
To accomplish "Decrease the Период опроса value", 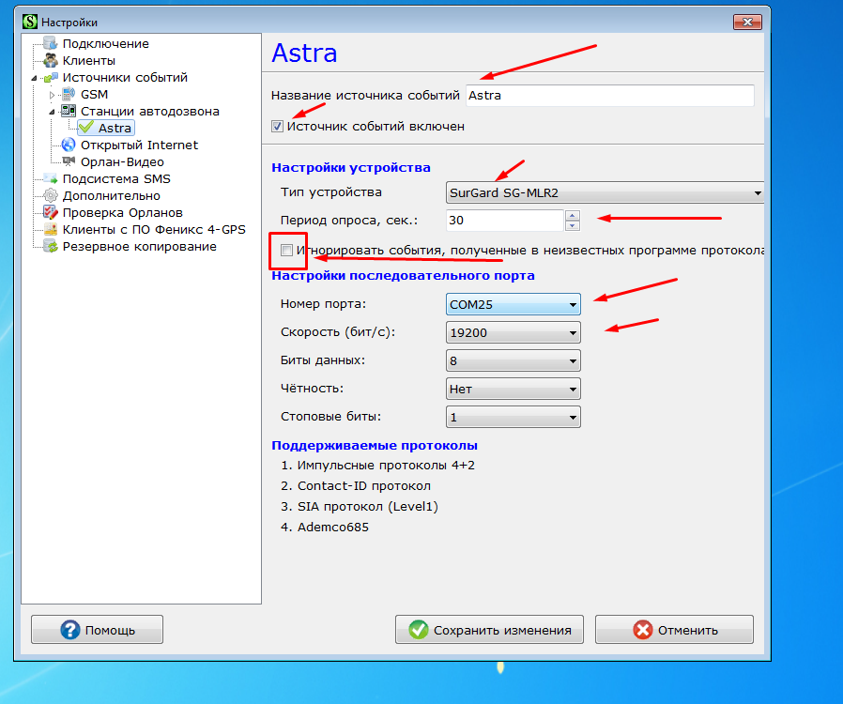I will [x=573, y=225].
